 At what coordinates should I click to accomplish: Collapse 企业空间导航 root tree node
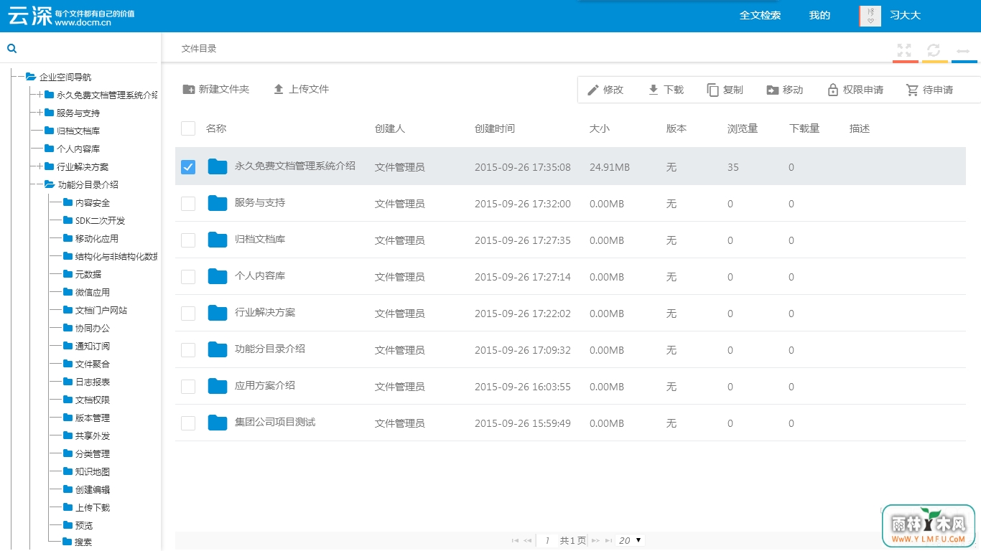pyautogui.click(x=20, y=77)
